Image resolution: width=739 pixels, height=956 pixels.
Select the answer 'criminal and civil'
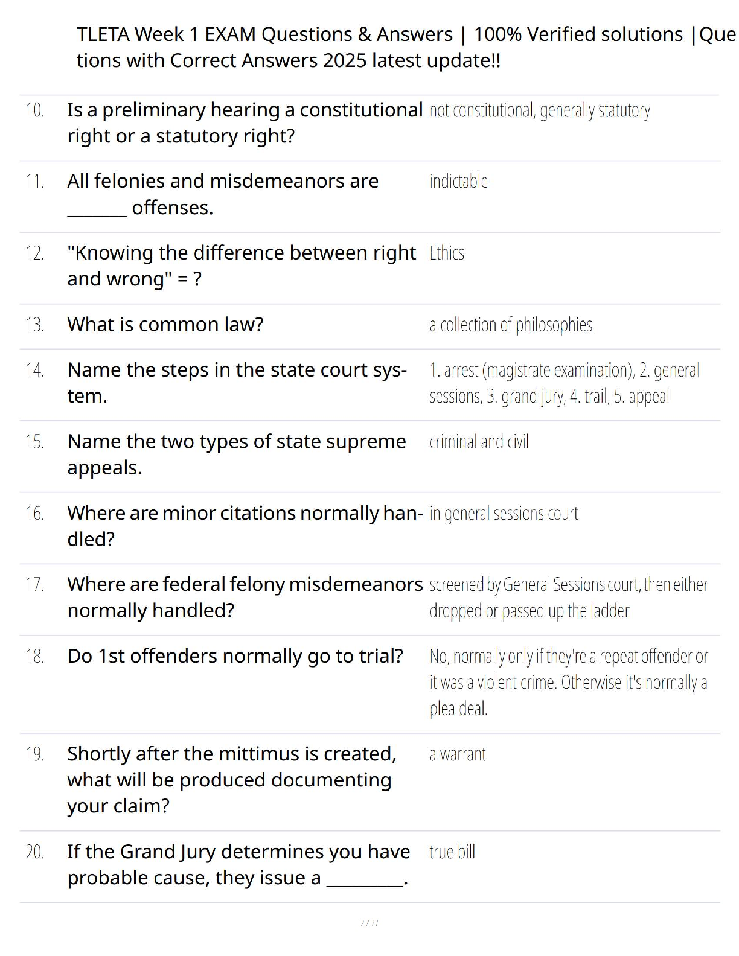tap(479, 442)
